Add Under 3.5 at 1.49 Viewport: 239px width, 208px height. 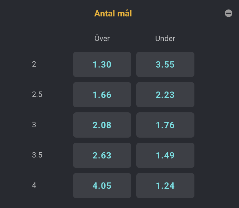tap(165, 155)
